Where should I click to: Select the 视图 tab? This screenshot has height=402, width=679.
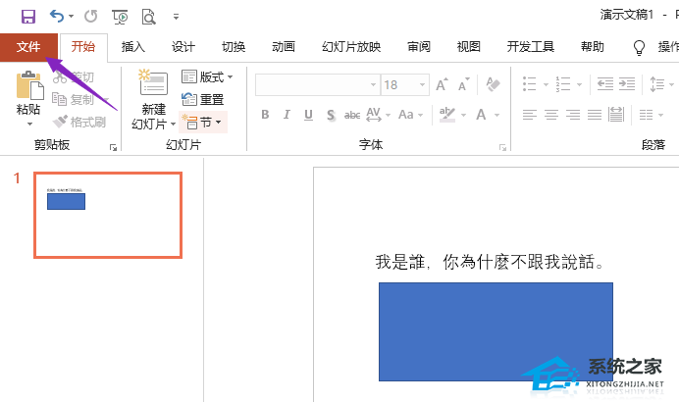[x=469, y=47]
